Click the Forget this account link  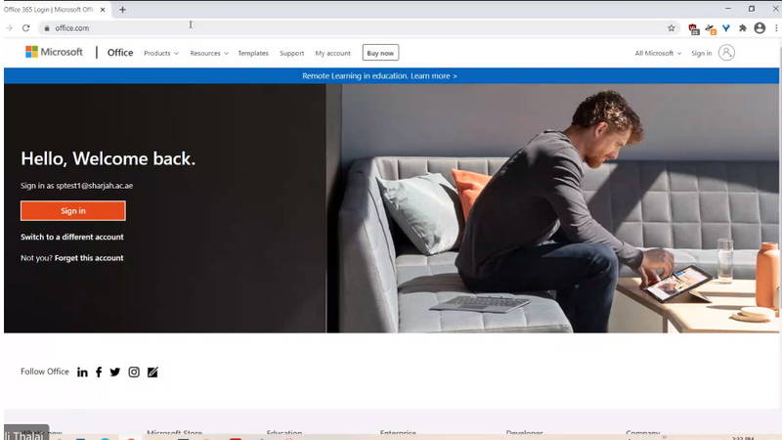[x=89, y=258]
